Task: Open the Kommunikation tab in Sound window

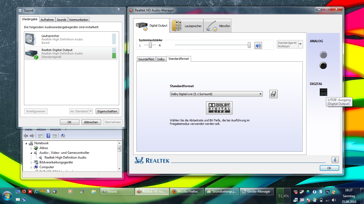Action: point(79,20)
